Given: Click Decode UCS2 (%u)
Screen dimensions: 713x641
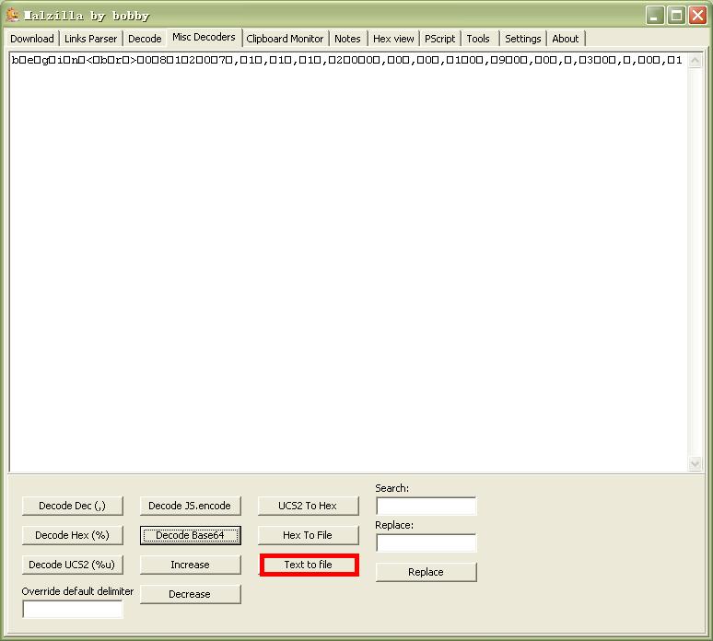Looking at the screenshot, I should point(72,565).
